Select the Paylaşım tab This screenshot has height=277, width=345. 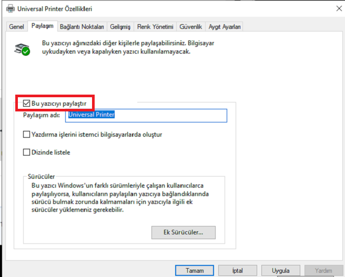coord(43,26)
